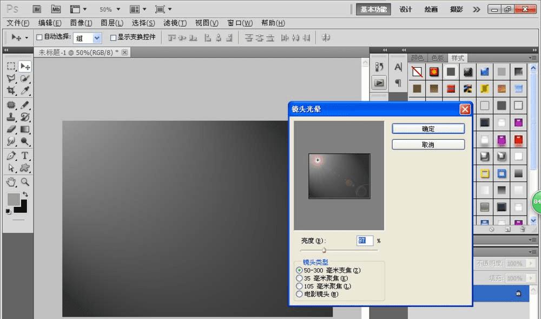Swap foreground and background colors
541x319 pixels.
pos(25,194)
